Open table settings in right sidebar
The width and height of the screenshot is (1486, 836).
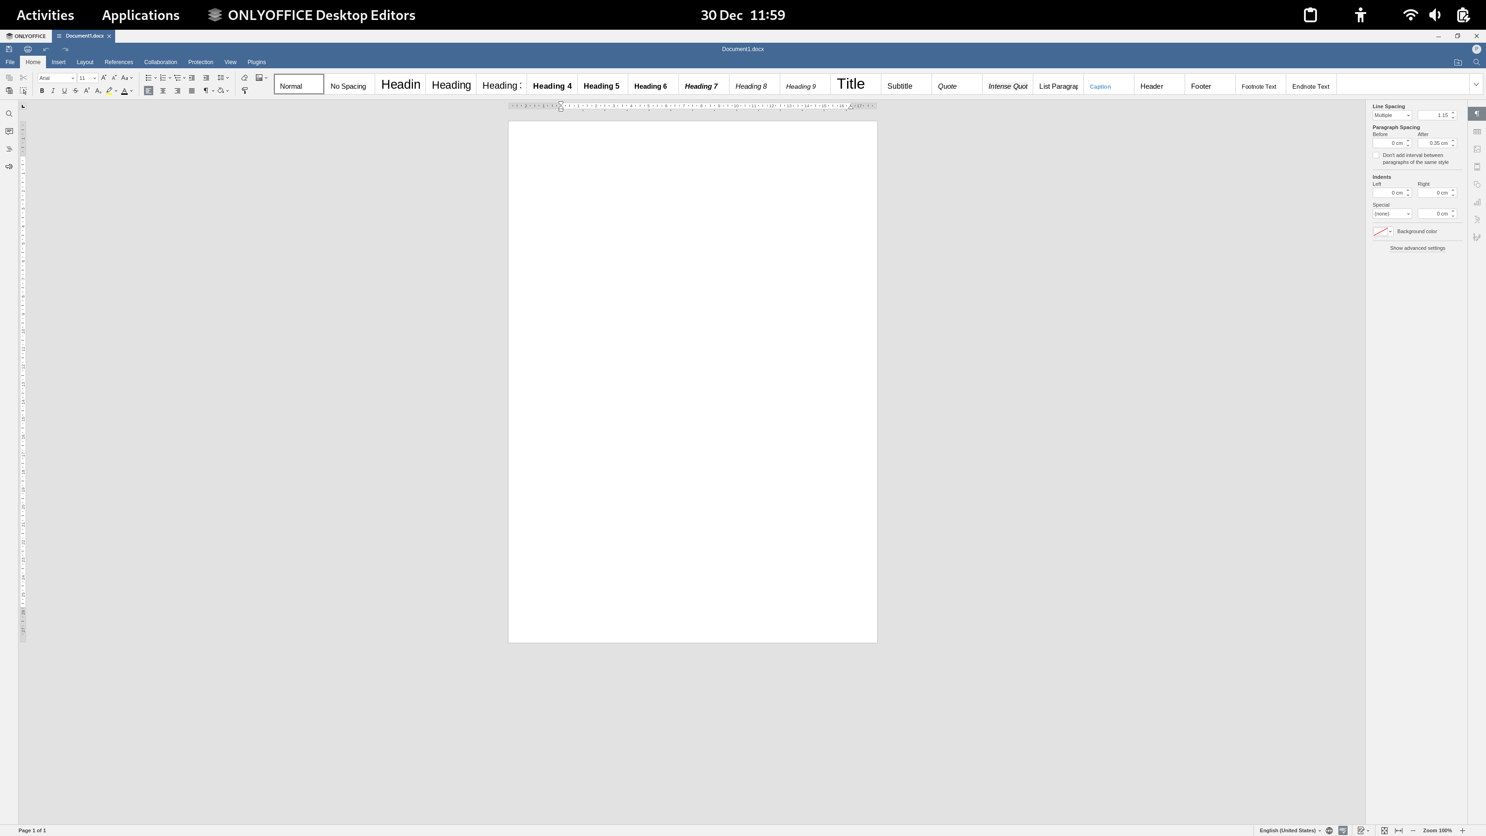click(x=1477, y=132)
